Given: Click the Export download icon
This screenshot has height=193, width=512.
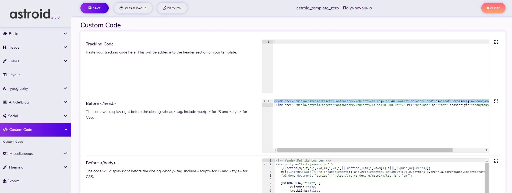Looking at the screenshot, I should click(x=5, y=181).
